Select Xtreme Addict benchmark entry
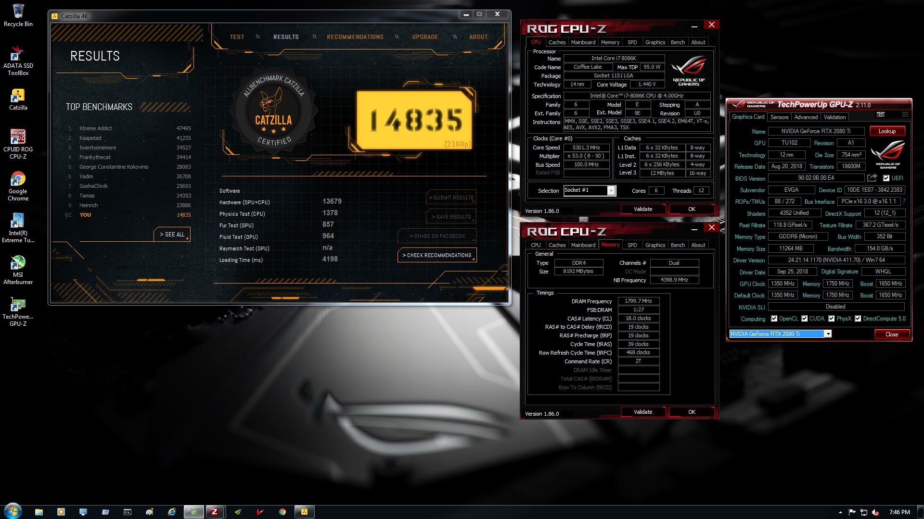The width and height of the screenshot is (924, 519). click(x=129, y=128)
